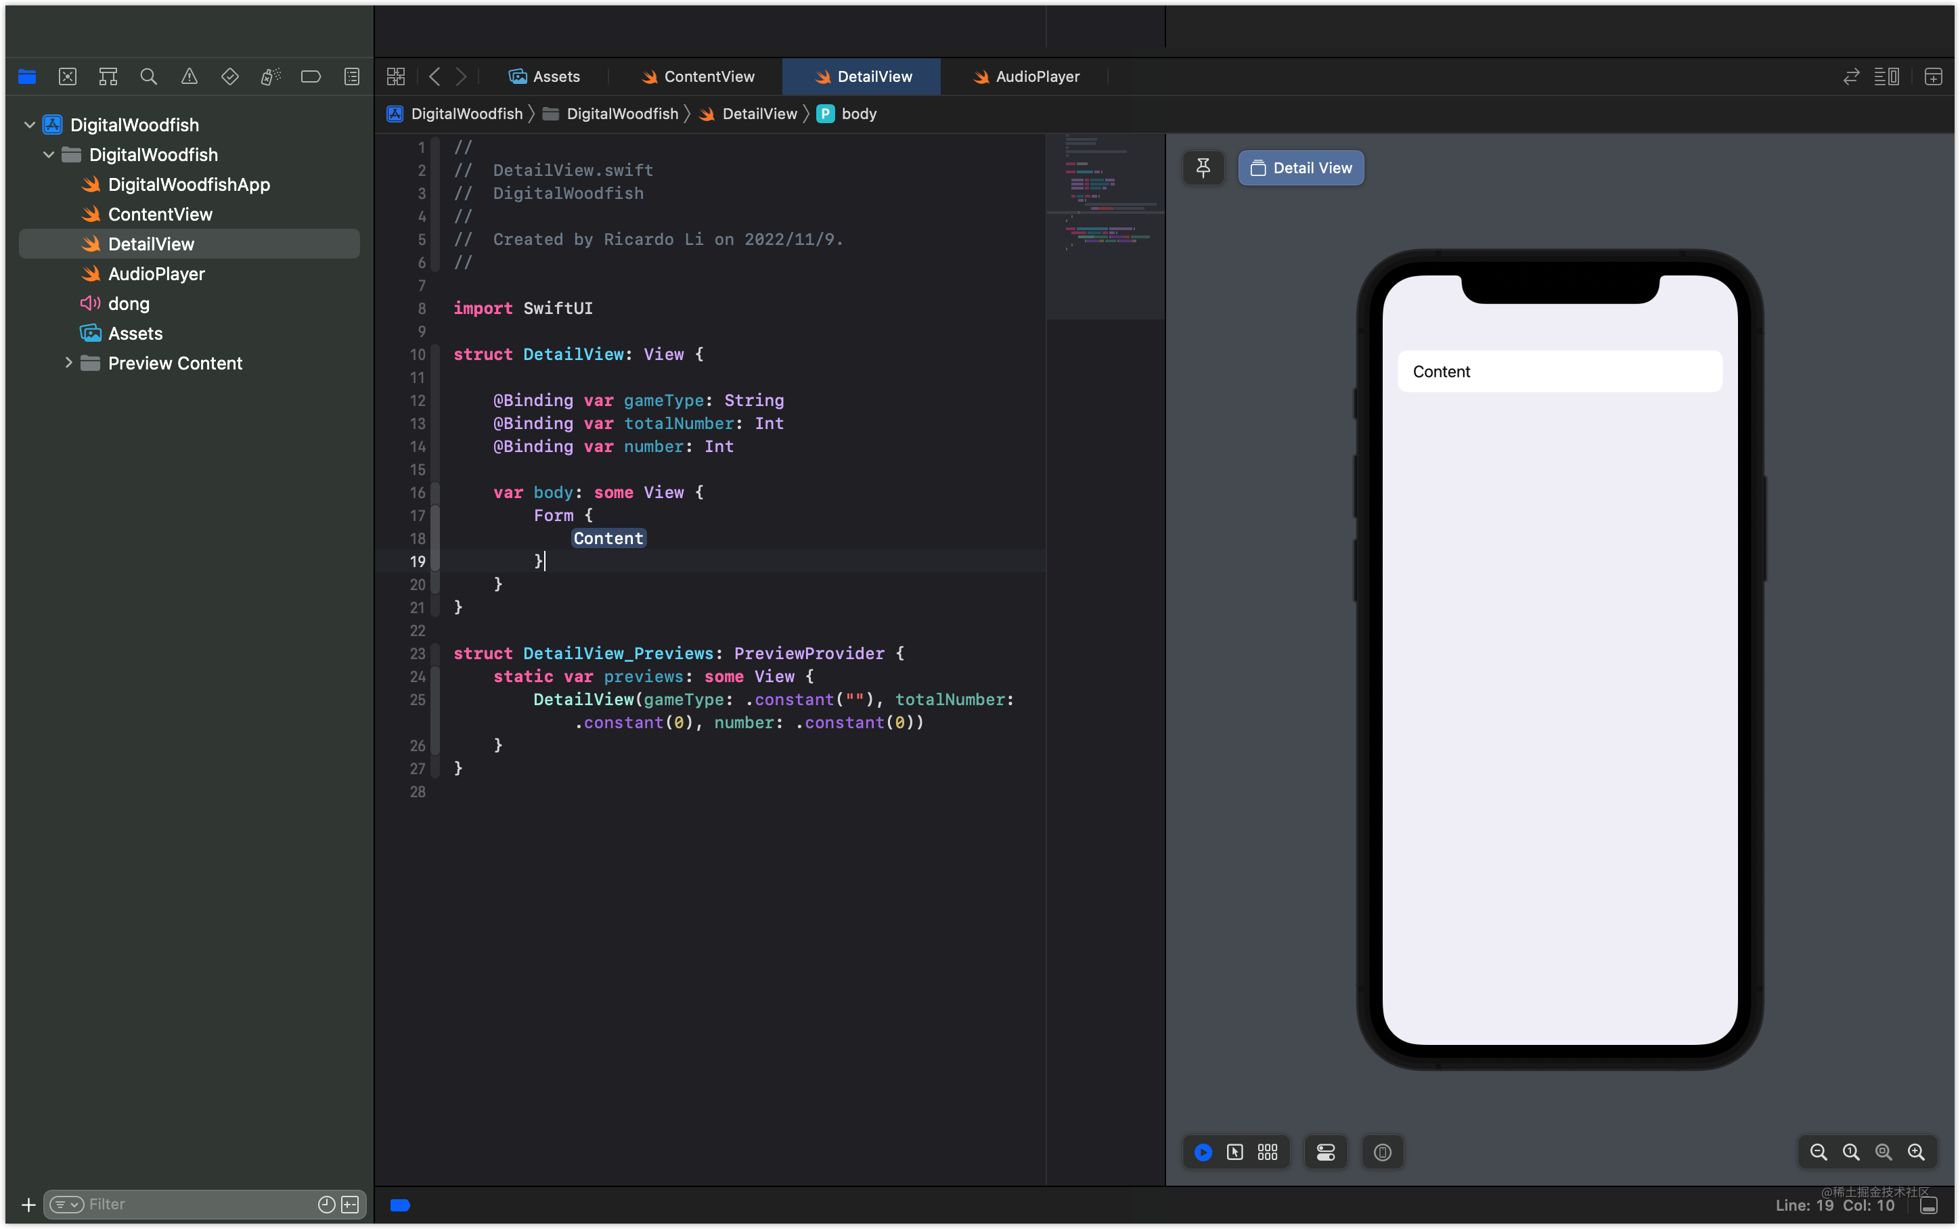Screen dimensions: 1960x1229
Task: Click the Content row in phone preview
Action: coord(1559,372)
